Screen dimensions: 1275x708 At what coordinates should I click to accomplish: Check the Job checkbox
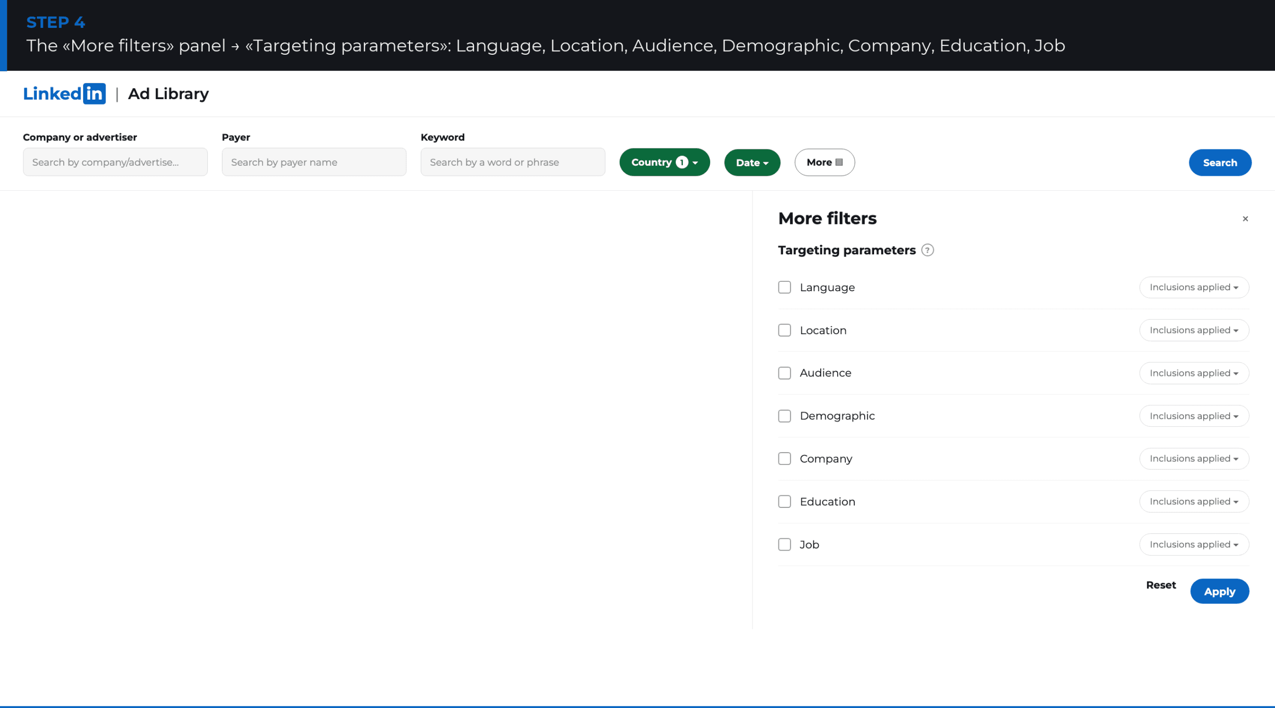pyautogui.click(x=784, y=544)
